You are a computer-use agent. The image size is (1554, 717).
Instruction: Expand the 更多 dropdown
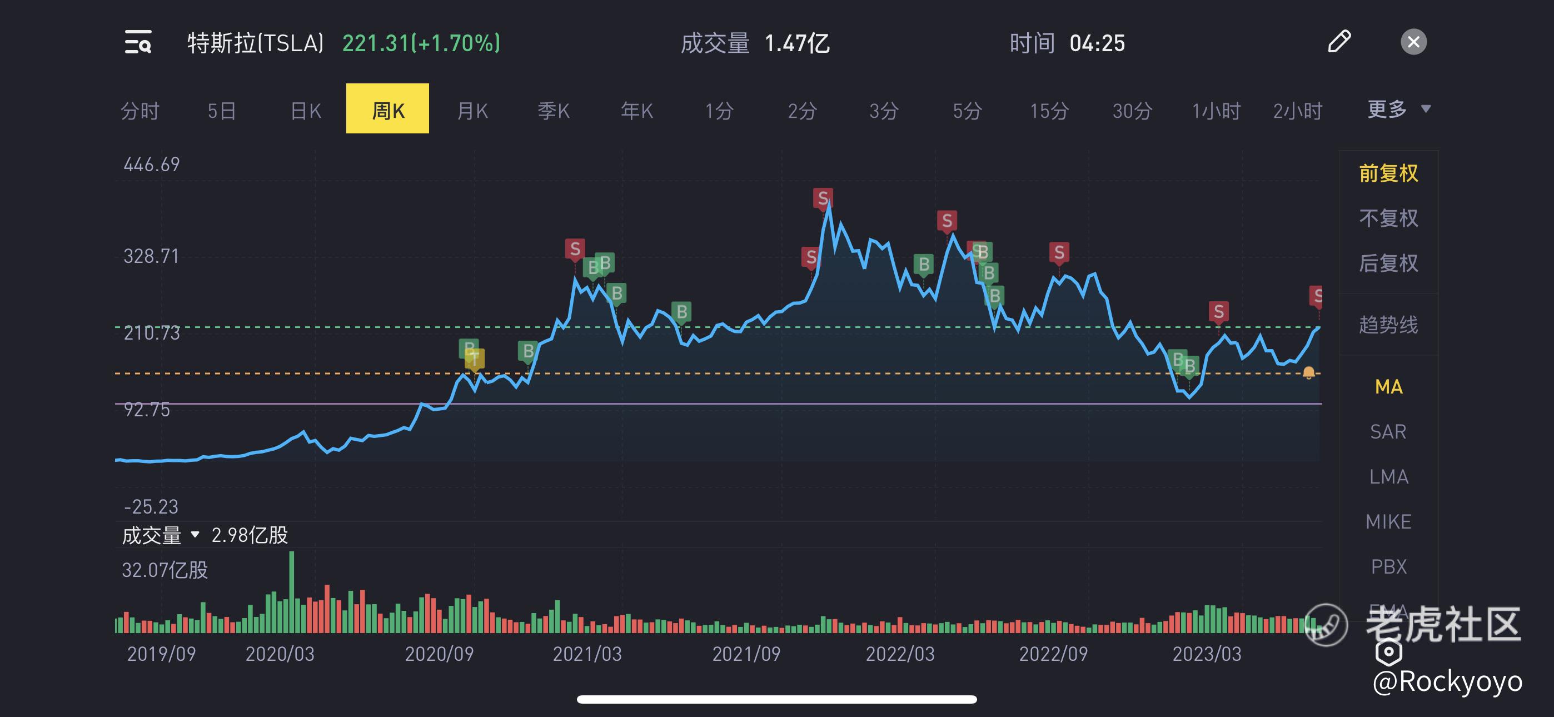1398,109
